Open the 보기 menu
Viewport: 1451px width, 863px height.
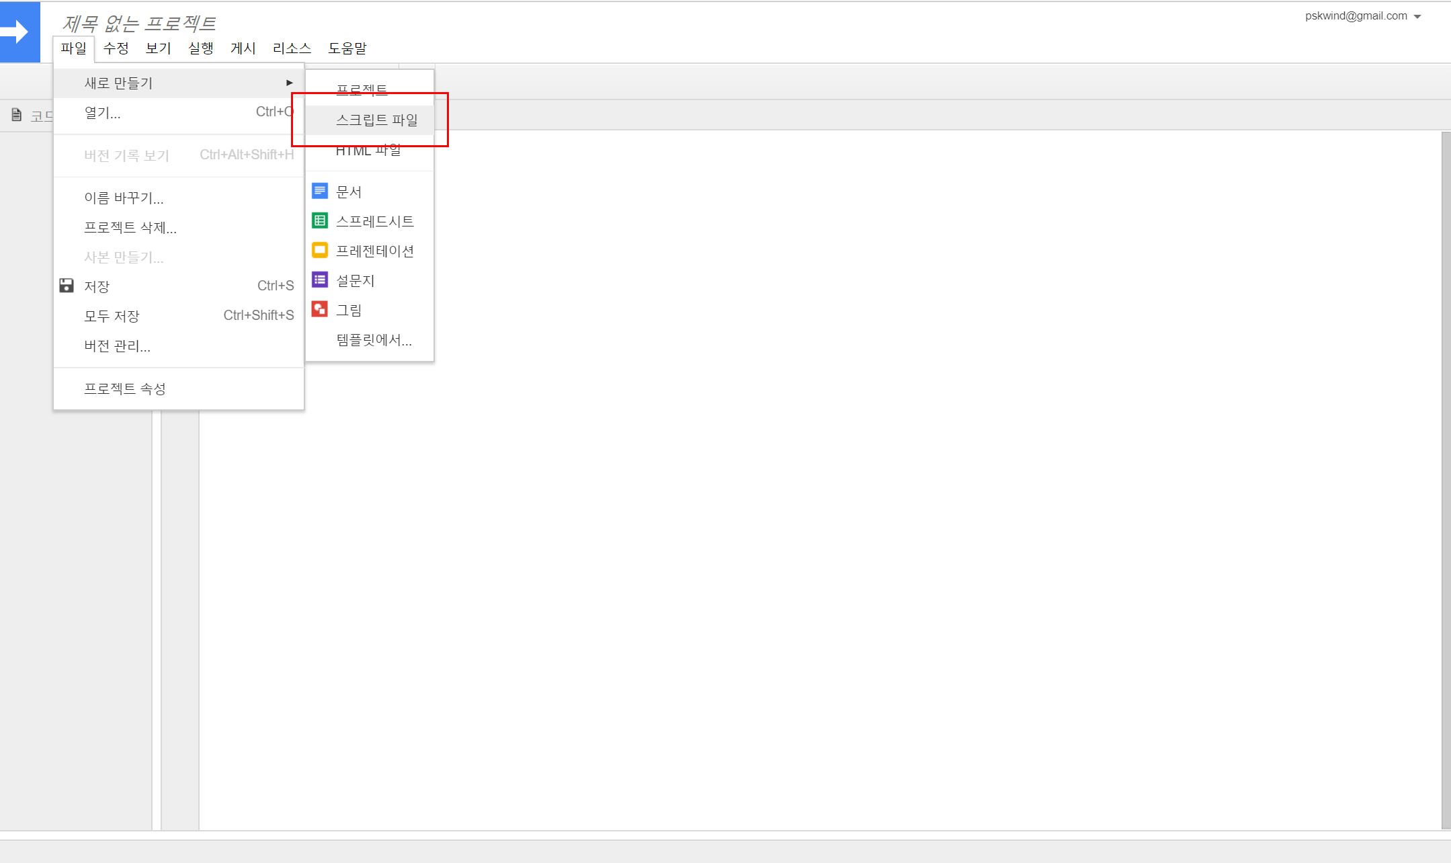[x=159, y=48]
